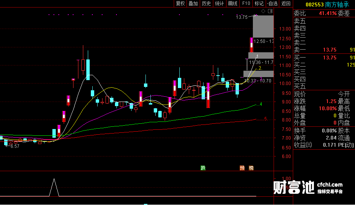Click the 8.00 price axis label
This screenshot has height=205, width=355.
coord(286,120)
